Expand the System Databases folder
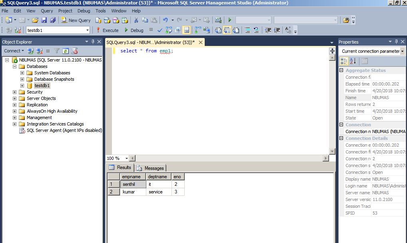The image size is (407, 243). point(22,73)
